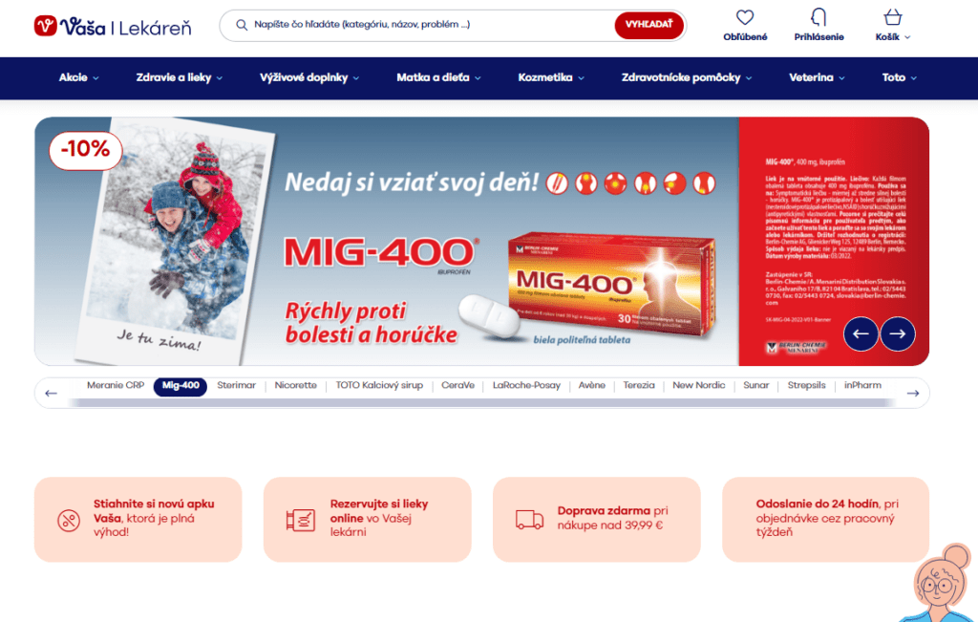Click the Prihlásenie label

pos(819,37)
